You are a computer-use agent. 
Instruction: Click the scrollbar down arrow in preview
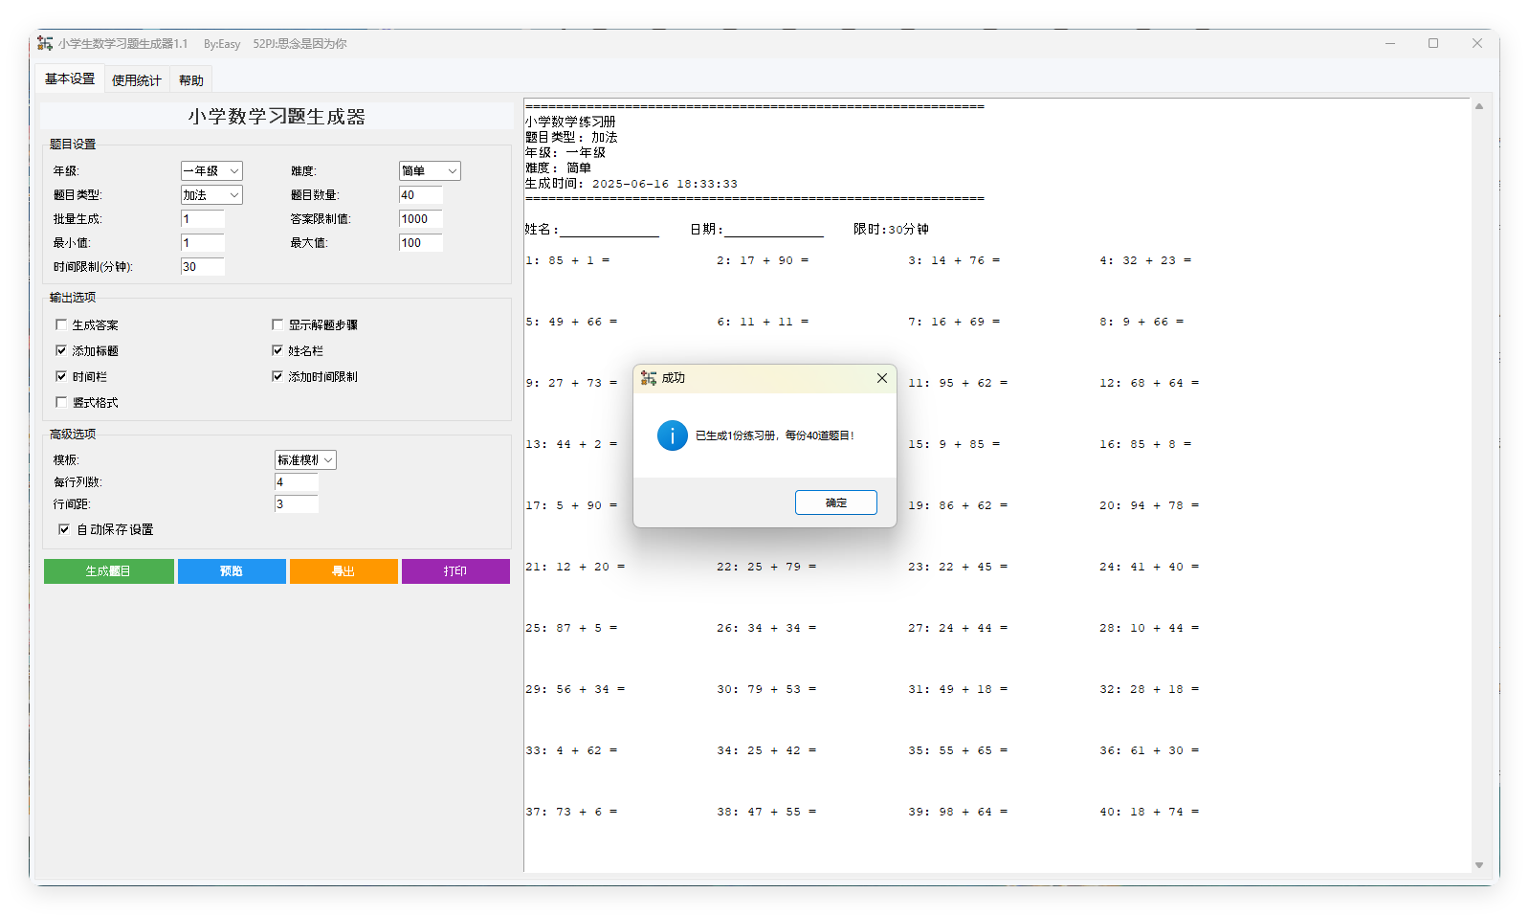pyautogui.click(x=1478, y=864)
